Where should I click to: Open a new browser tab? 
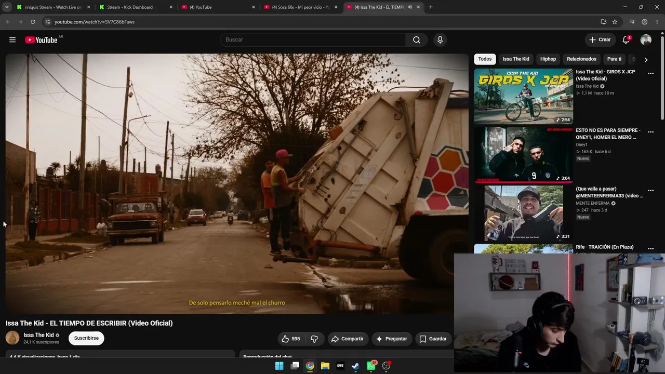tap(431, 7)
